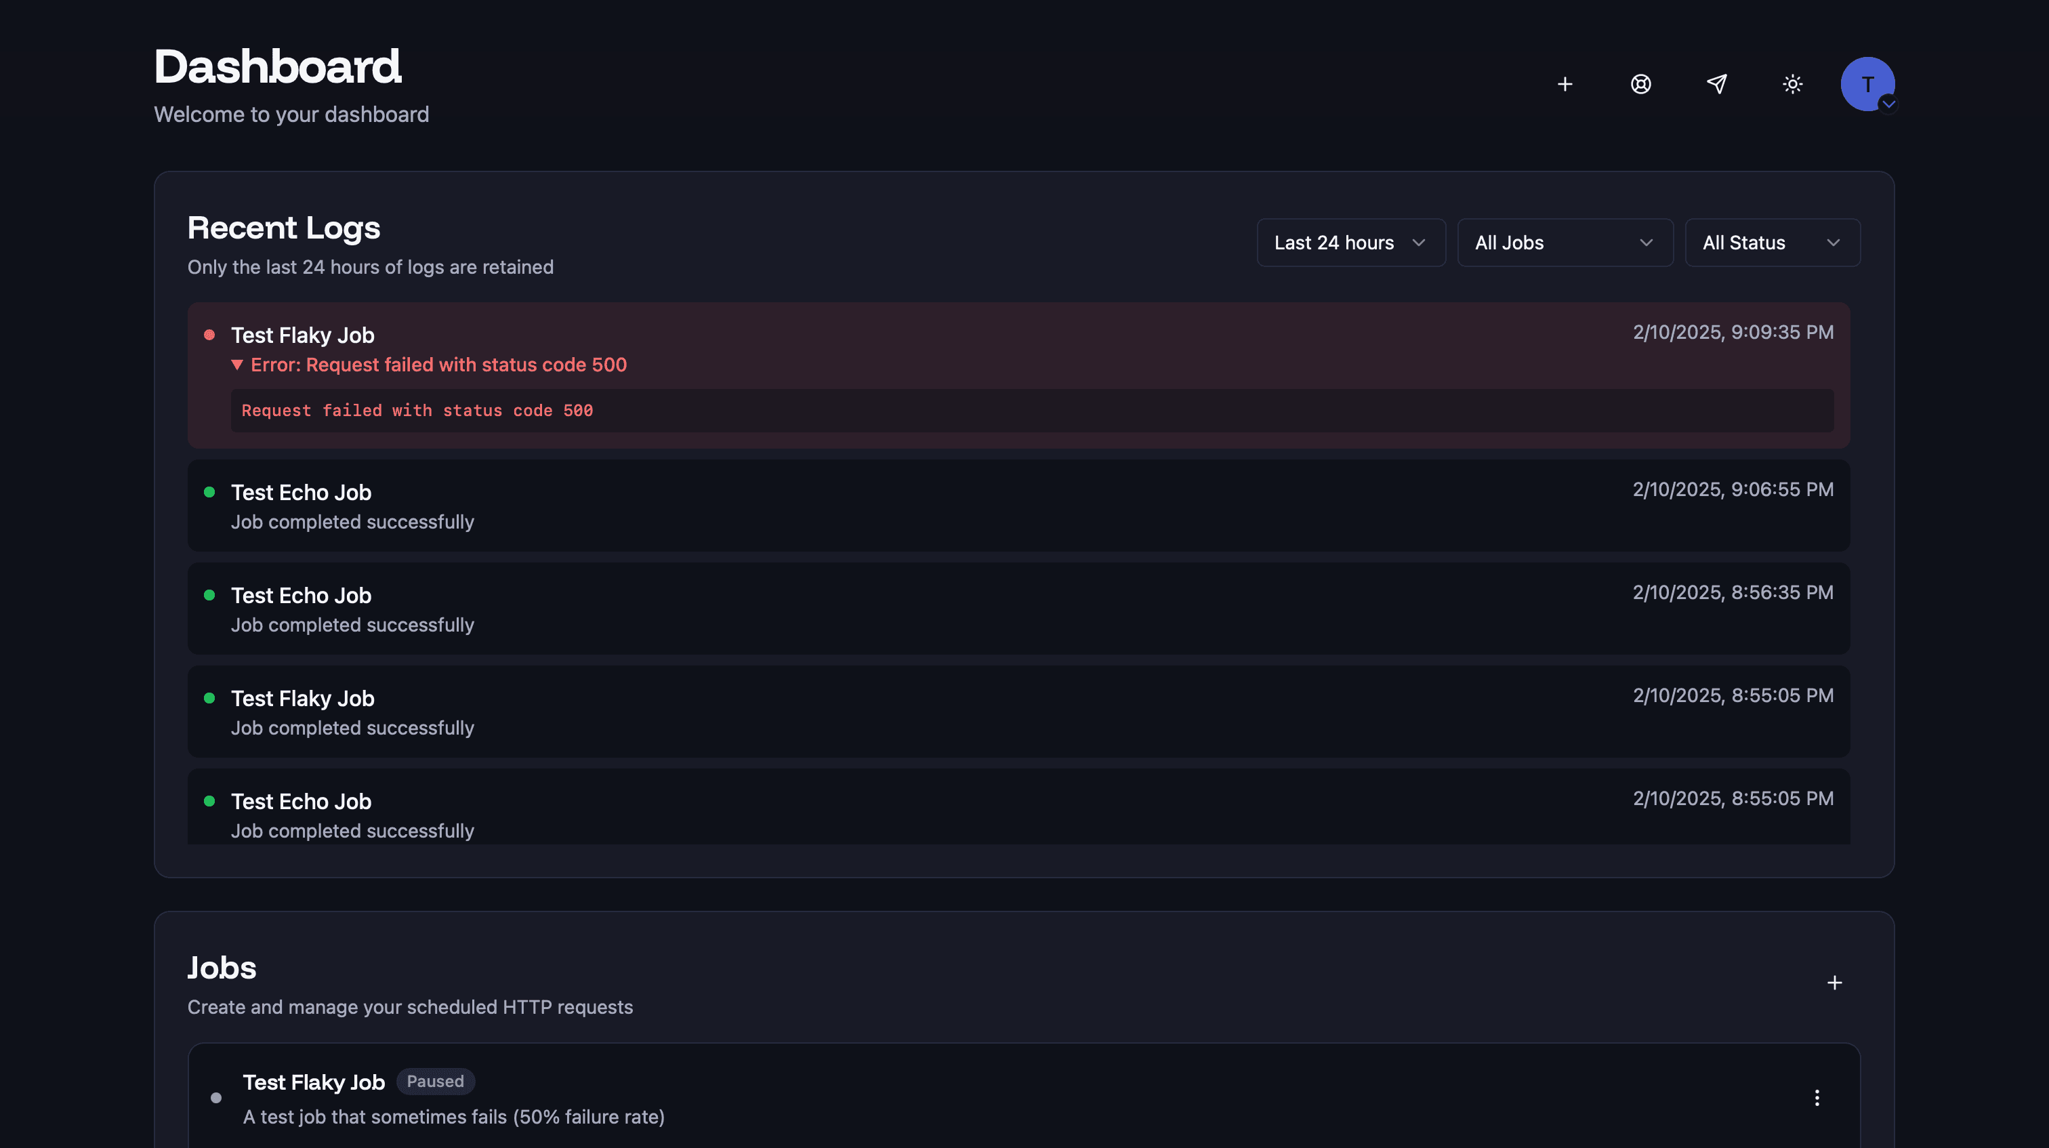The width and height of the screenshot is (2049, 1148).
Task: Add job with plus in Jobs section
Action: [x=1834, y=983]
